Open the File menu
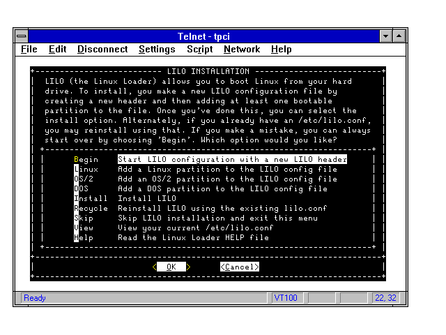This screenshot has width=446, height=335. (29, 50)
